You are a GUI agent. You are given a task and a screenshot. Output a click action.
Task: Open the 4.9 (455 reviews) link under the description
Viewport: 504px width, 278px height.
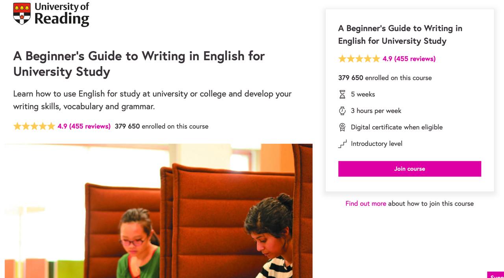pyautogui.click(x=84, y=126)
